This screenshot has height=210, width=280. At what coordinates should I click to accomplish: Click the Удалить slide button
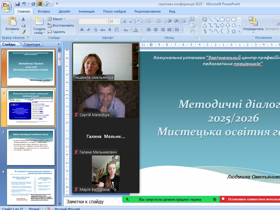(x=56, y=32)
